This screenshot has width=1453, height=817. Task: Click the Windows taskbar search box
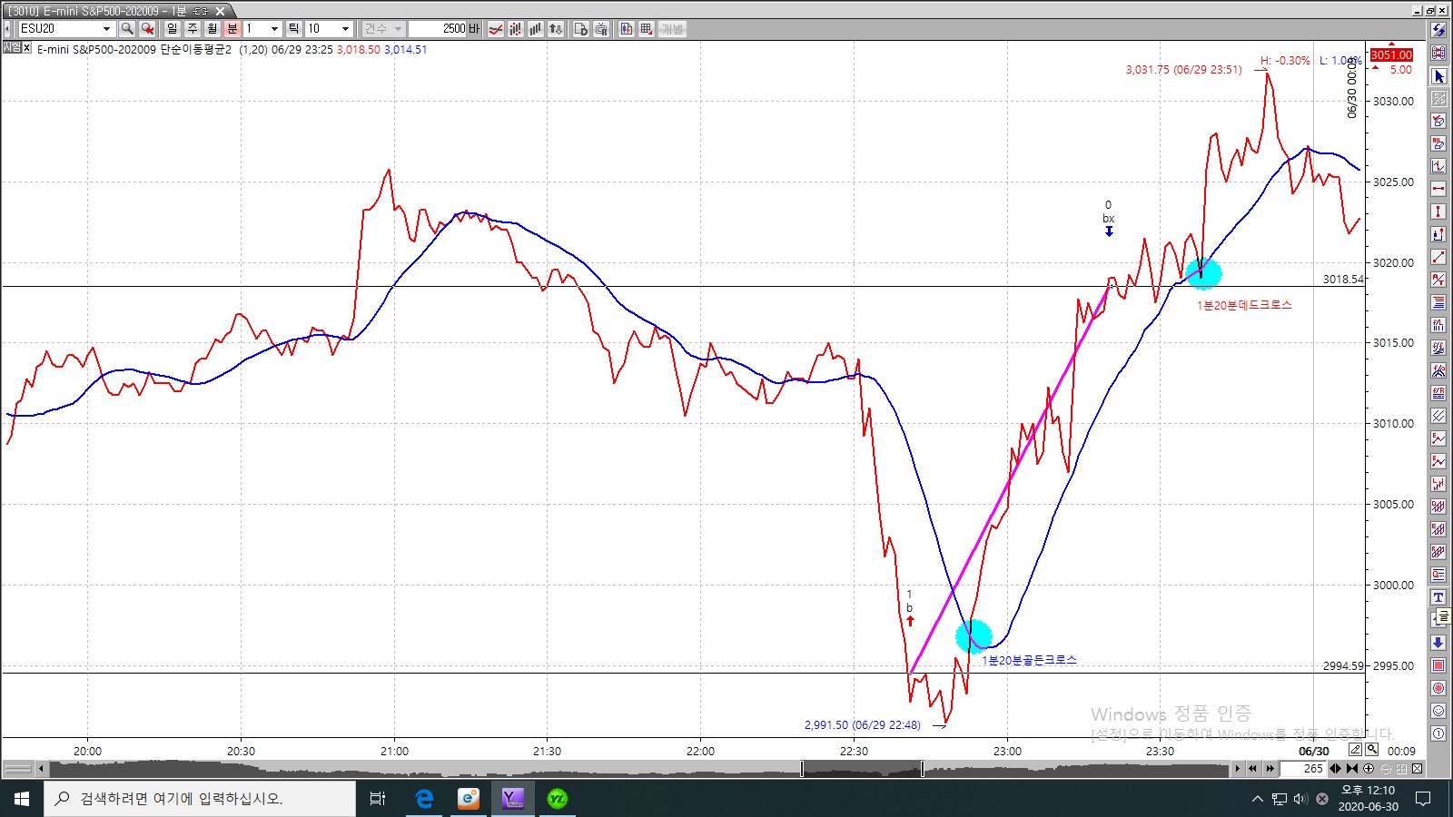coord(200,799)
